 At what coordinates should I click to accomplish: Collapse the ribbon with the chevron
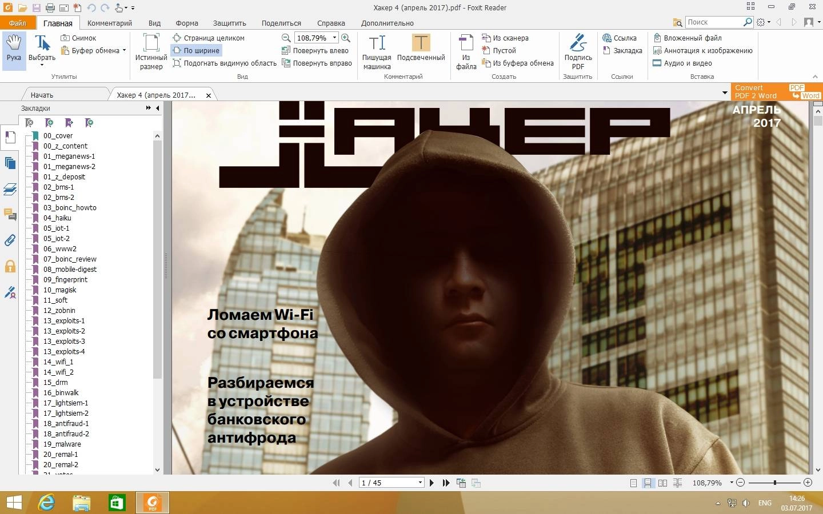pyautogui.click(x=815, y=77)
